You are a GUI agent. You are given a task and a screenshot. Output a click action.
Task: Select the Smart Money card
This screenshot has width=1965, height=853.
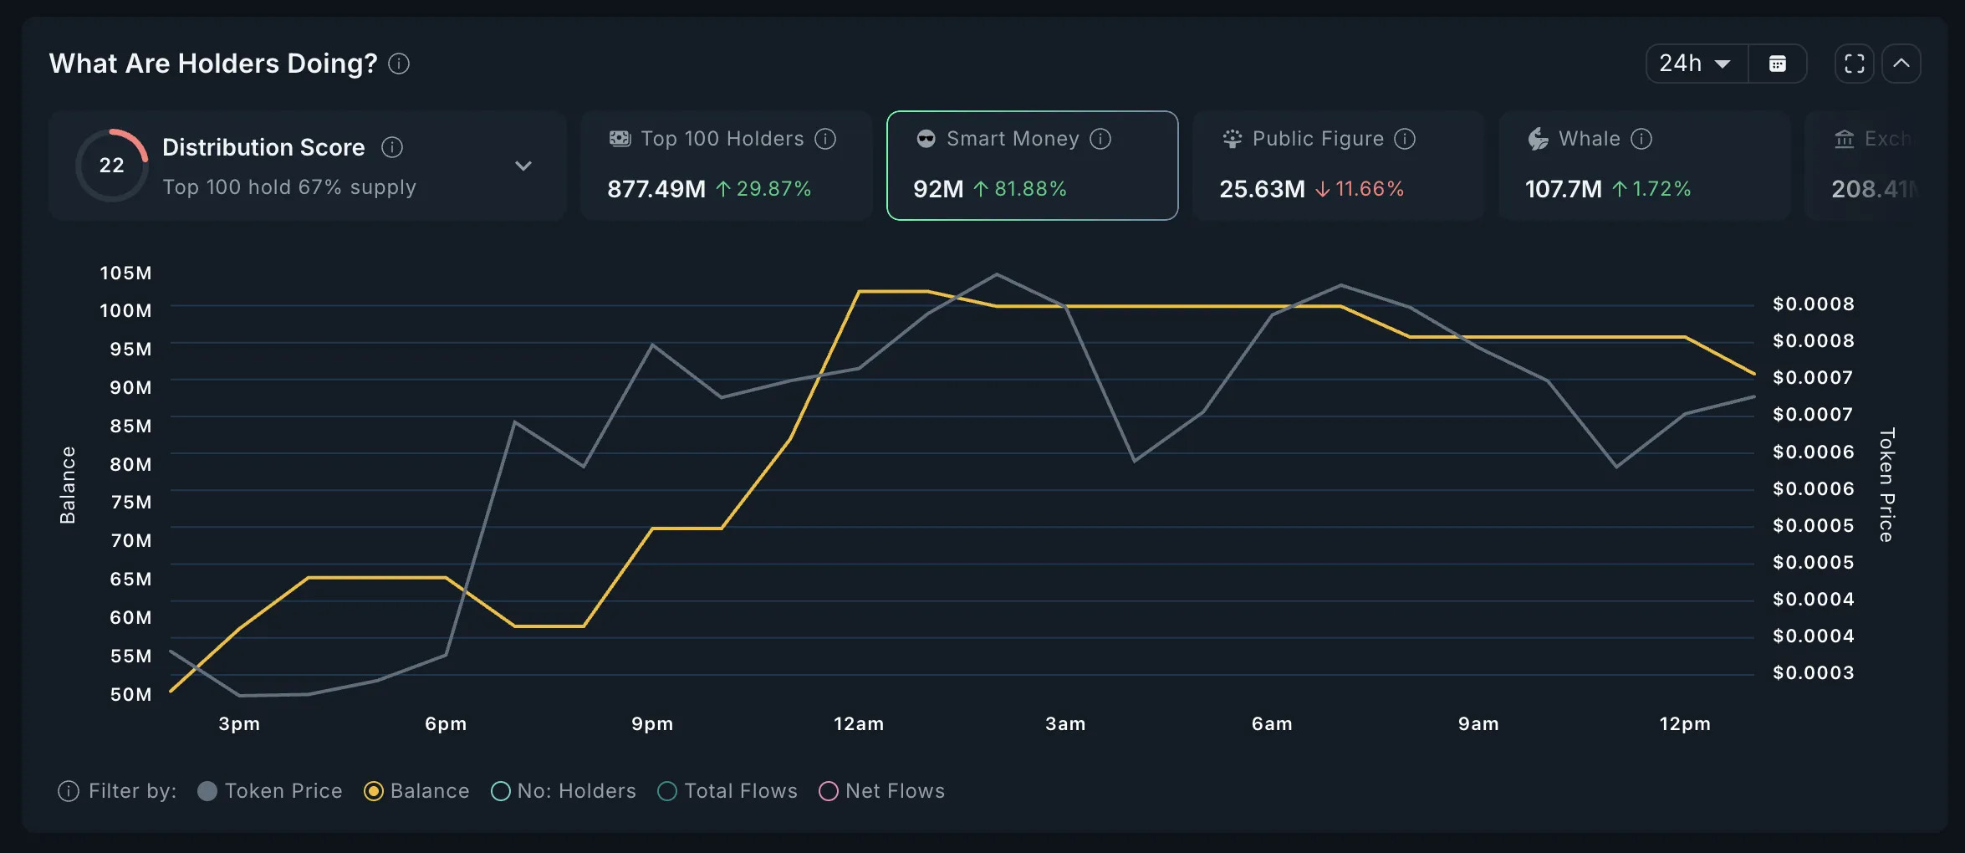tap(1032, 166)
